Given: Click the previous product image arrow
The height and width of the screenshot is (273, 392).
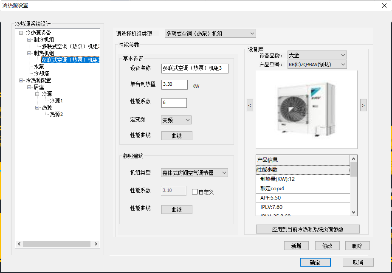Looking at the screenshot, I should coord(250,105).
